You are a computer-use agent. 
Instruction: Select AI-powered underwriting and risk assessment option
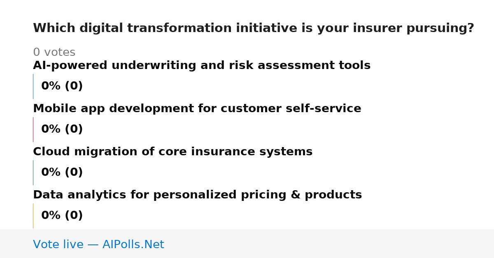point(202,66)
